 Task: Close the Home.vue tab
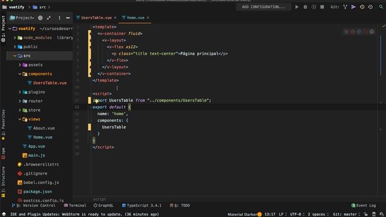click(x=148, y=17)
